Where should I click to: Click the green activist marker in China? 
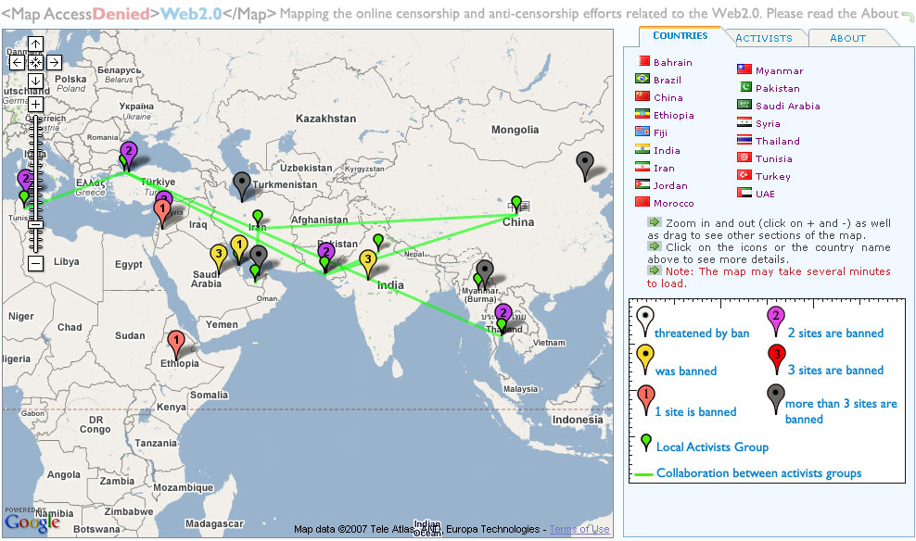click(516, 202)
